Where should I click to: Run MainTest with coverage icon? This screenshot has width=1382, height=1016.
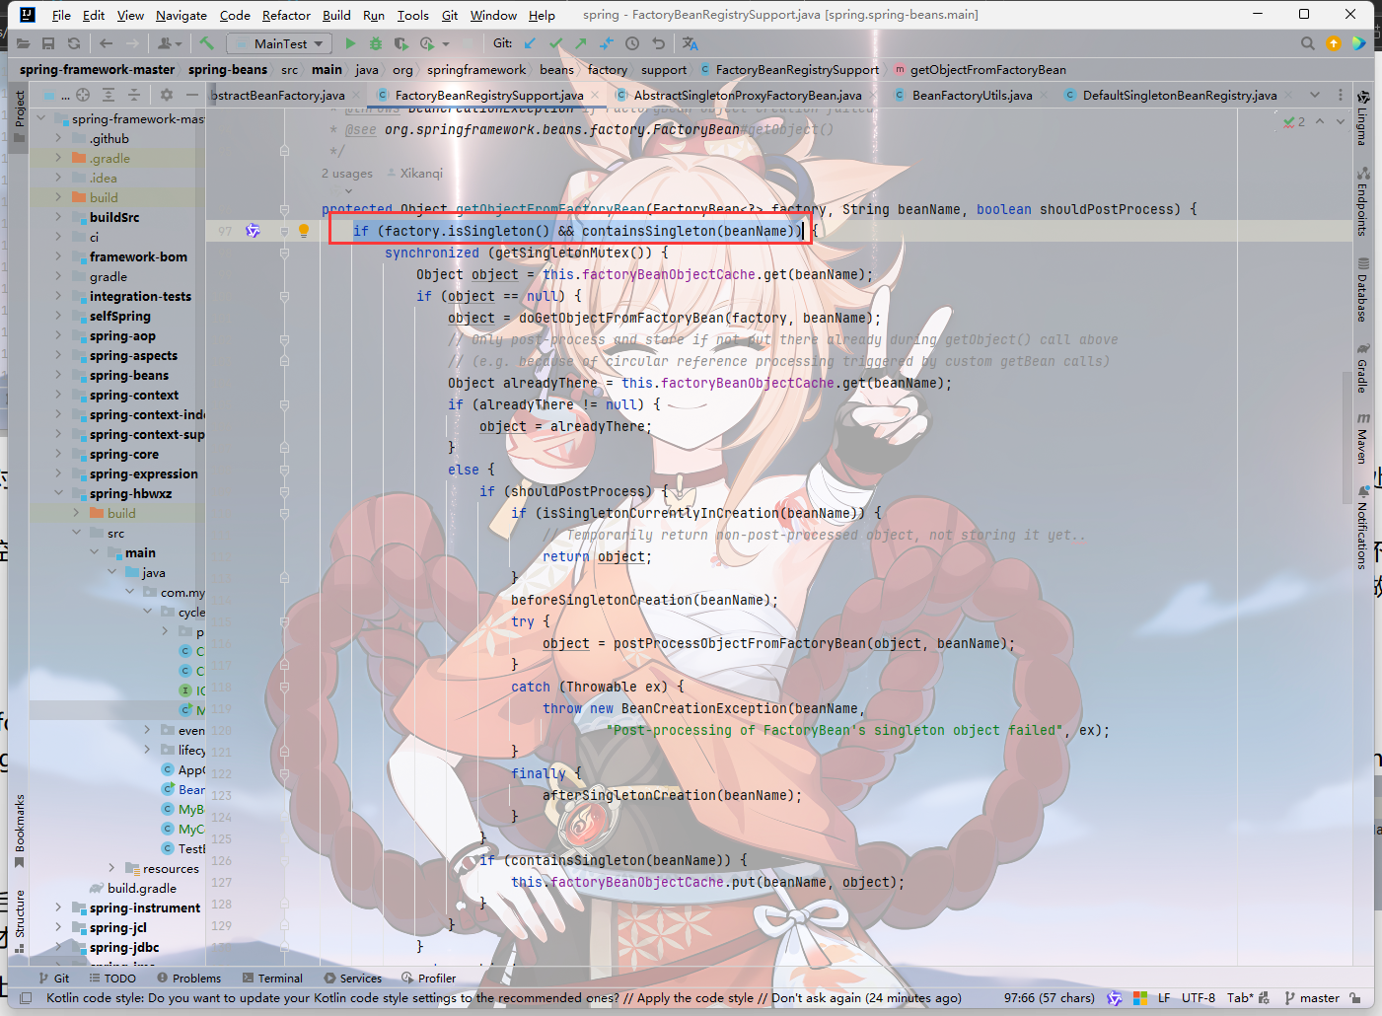[x=400, y=43]
